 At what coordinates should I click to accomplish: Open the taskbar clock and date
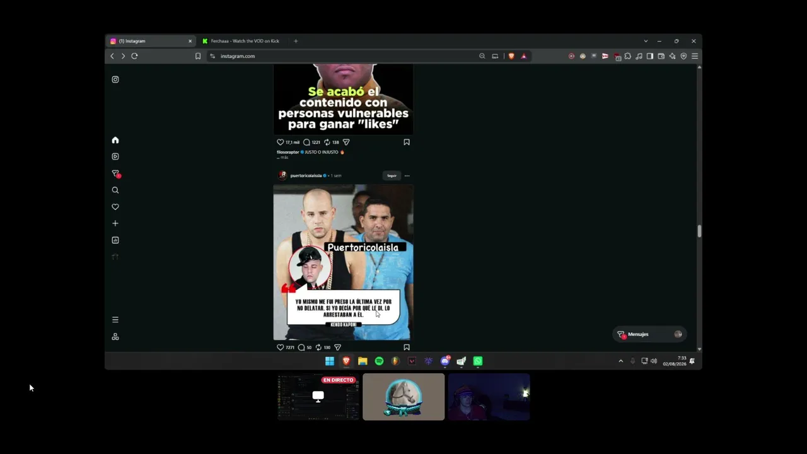click(x=675, y=361)
